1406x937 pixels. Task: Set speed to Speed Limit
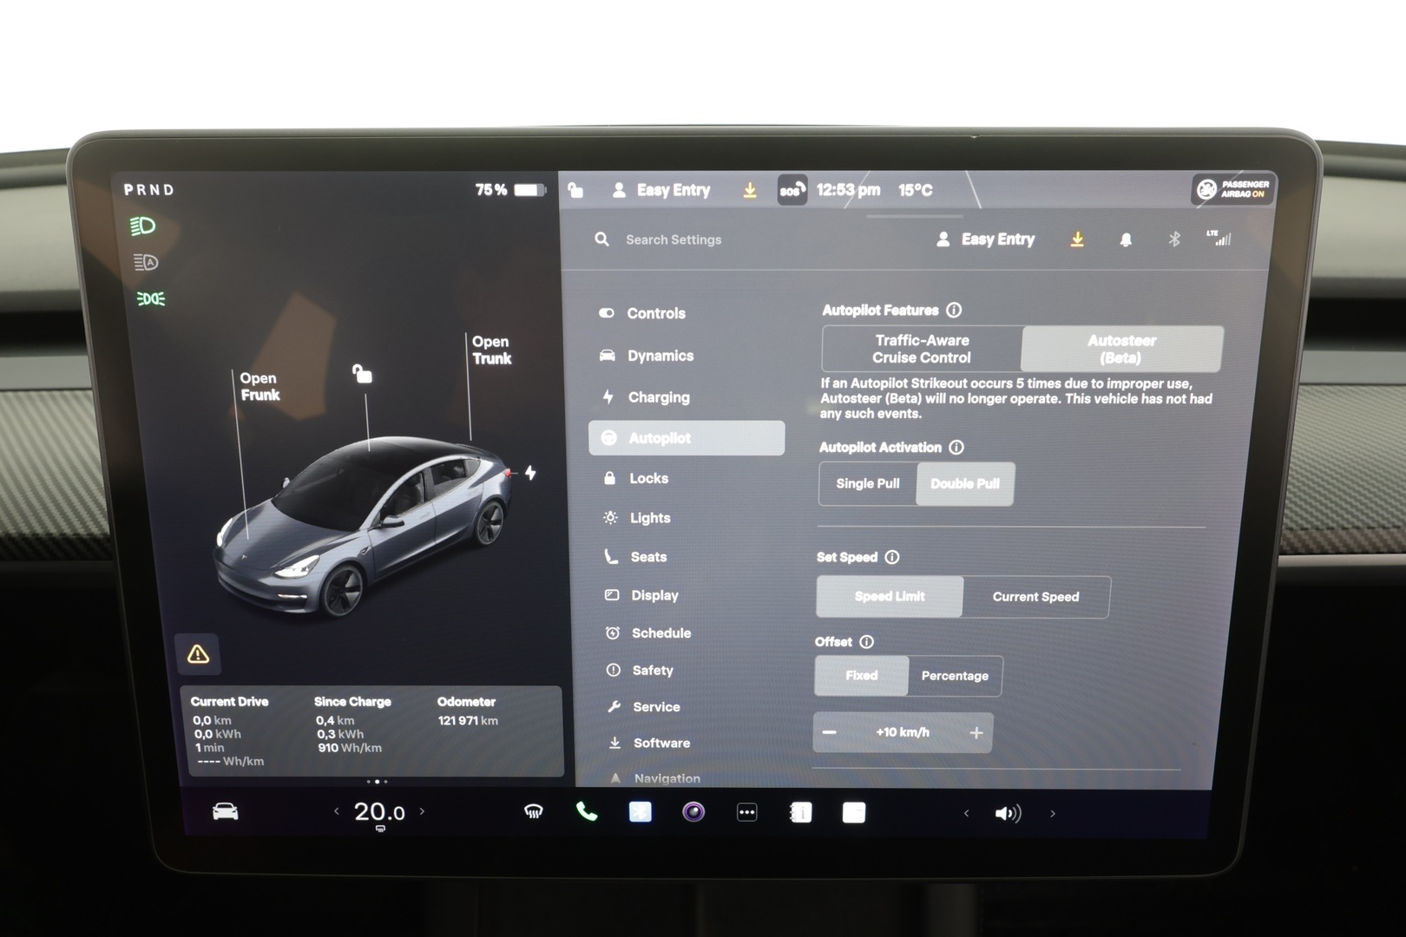[x=890, y=596]
